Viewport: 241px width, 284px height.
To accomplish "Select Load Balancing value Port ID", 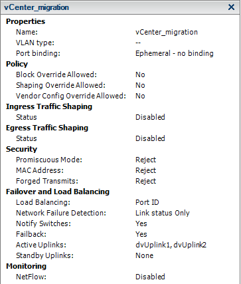I will click(x=147, y=202).
